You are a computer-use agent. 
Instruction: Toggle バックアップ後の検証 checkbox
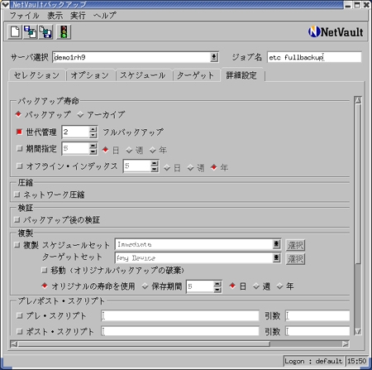pos(17,219)
